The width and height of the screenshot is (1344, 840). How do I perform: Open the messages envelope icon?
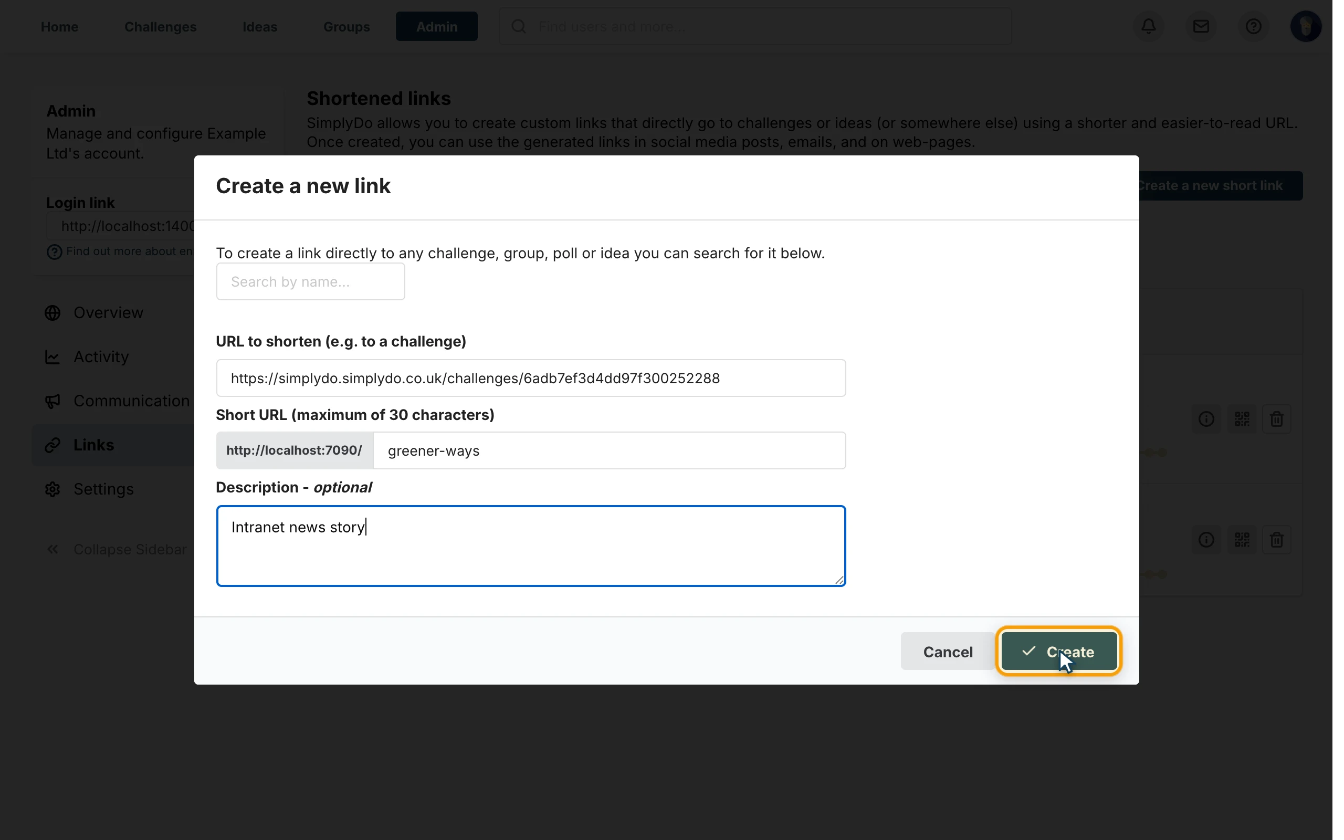pyautogui.click(x=1201, y=26)
